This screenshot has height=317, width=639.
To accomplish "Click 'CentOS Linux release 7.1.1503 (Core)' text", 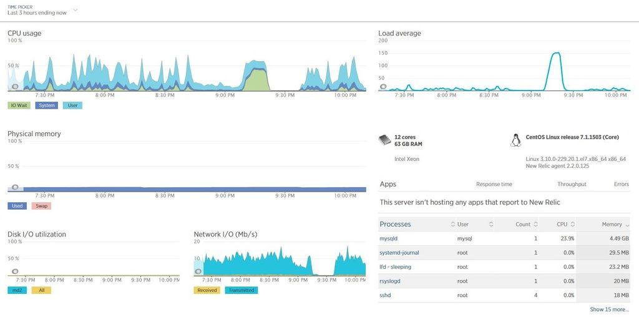I will 572,137.
